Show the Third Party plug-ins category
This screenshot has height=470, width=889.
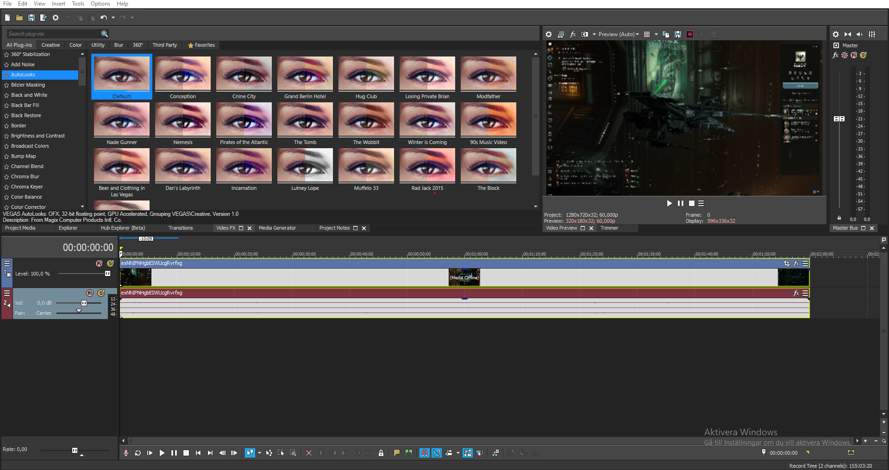164,45
